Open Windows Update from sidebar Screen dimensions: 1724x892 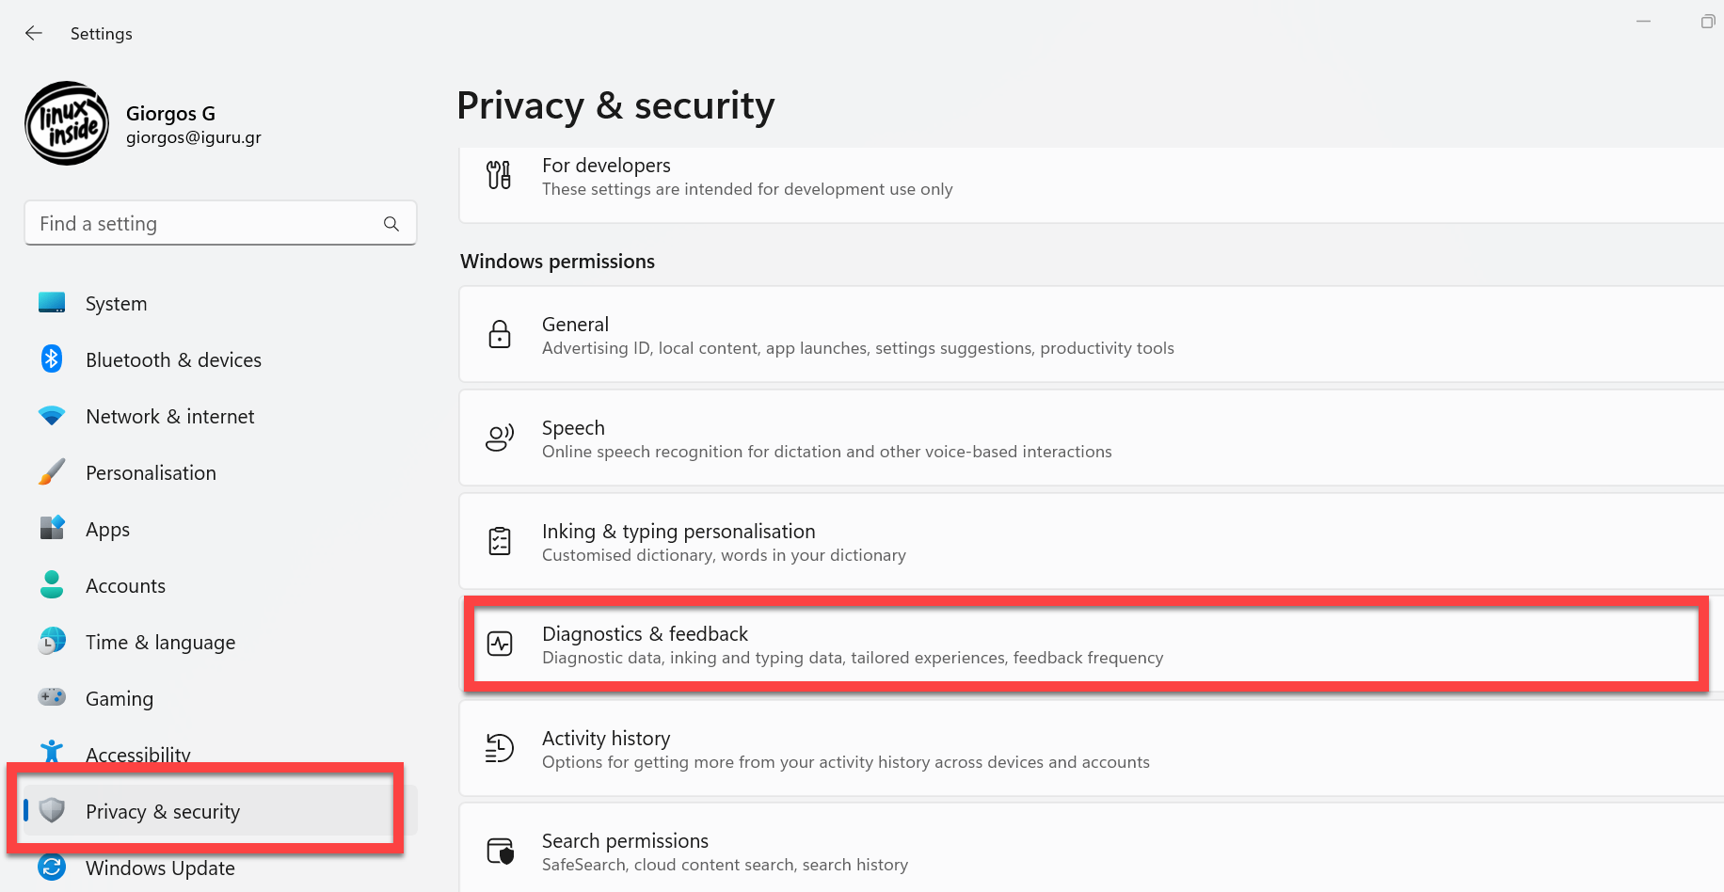point(160,868)
